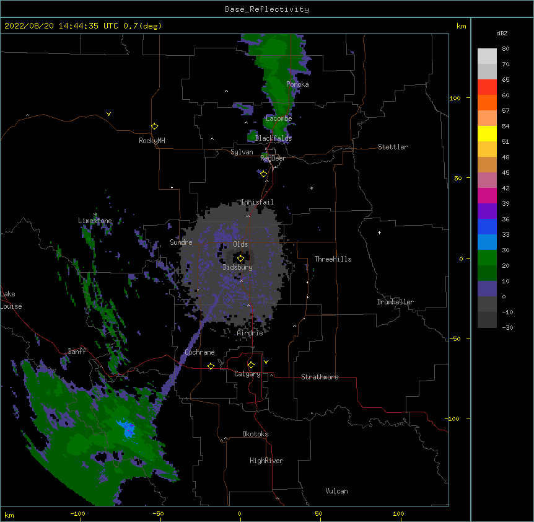Pick the orange 57–60 dBZ legend swatch
Screen dimensions: 534x522
(487, 102)
